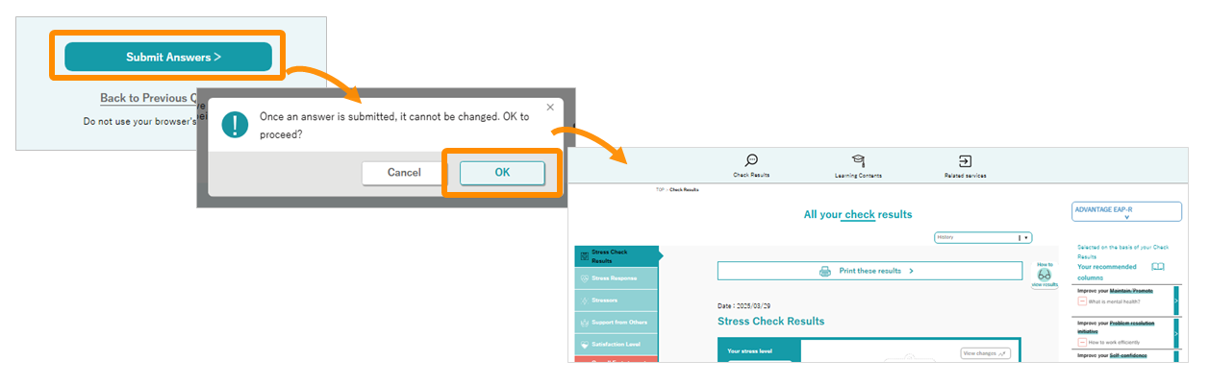
Task: Click the View changes button
Action: (x=985, y=353)
